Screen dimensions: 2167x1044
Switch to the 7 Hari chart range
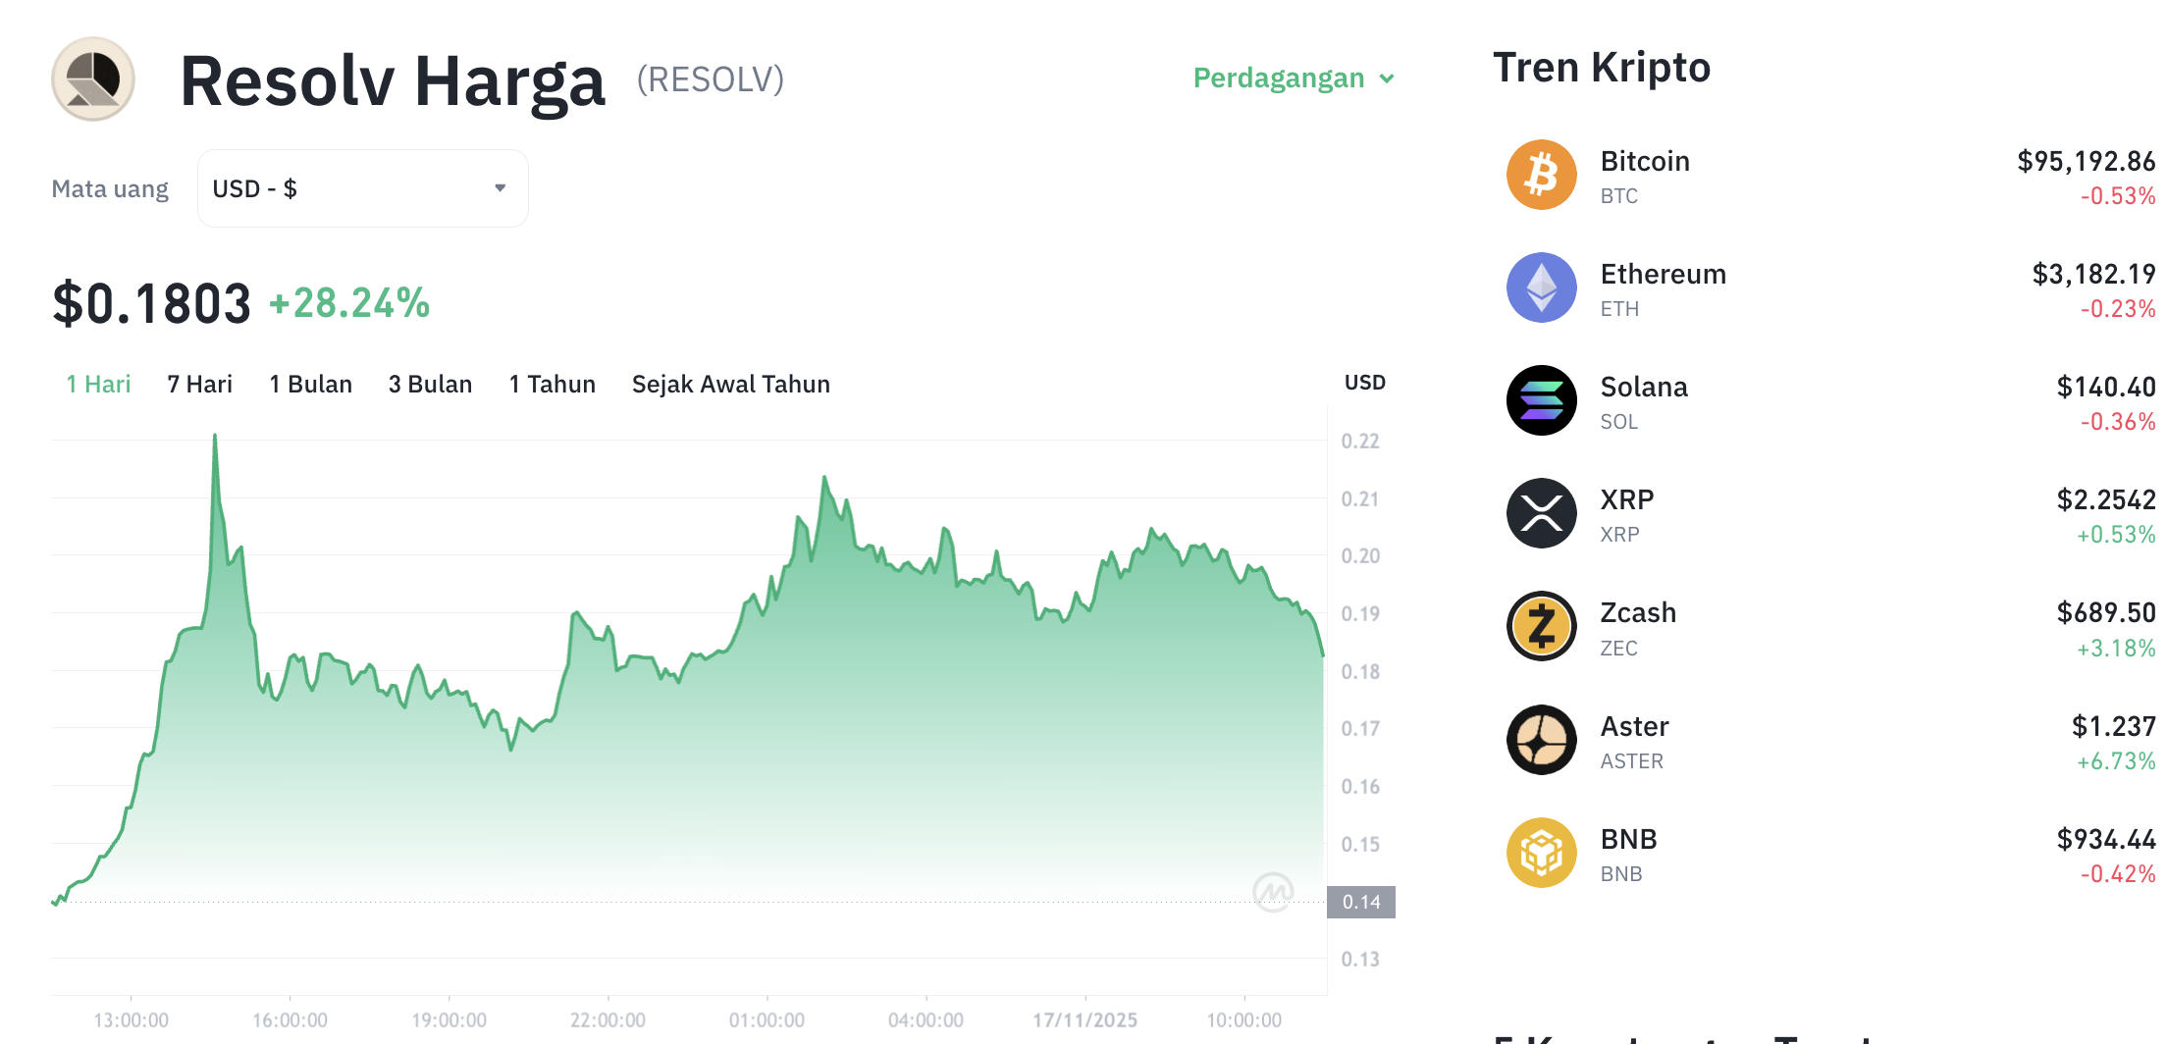(x=199, y=384)
